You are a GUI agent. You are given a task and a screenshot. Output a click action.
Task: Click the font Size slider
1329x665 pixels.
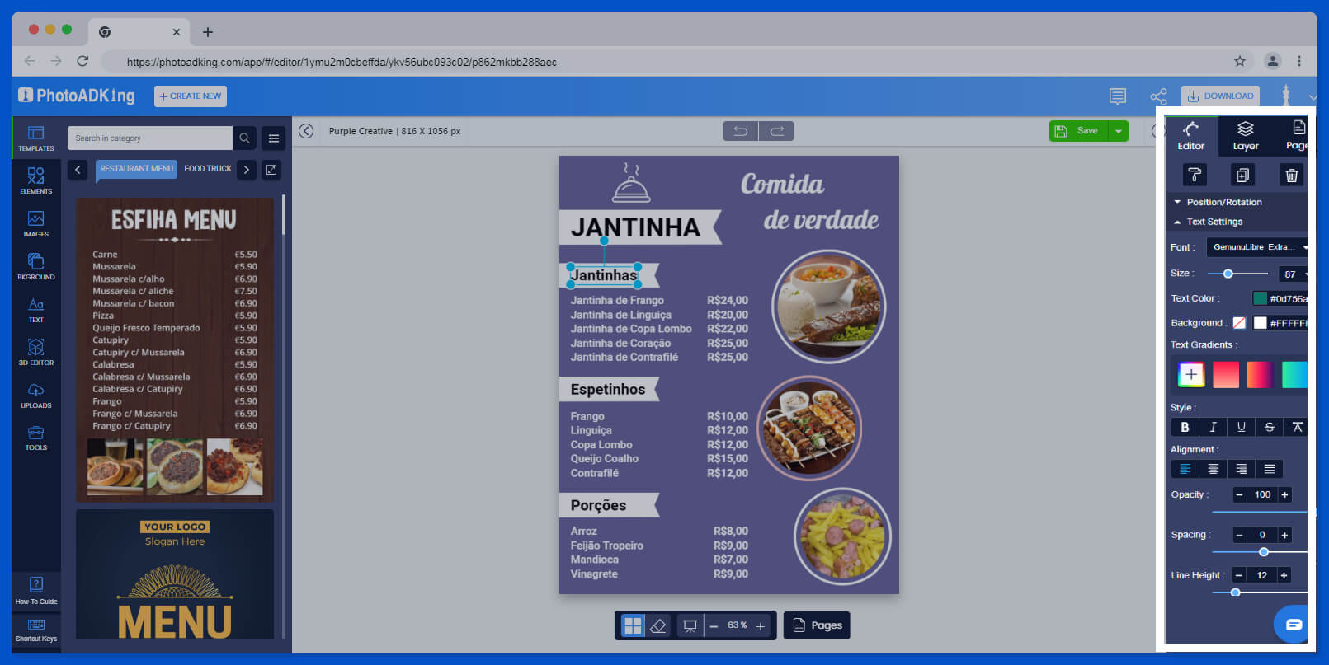[1237, 274]
